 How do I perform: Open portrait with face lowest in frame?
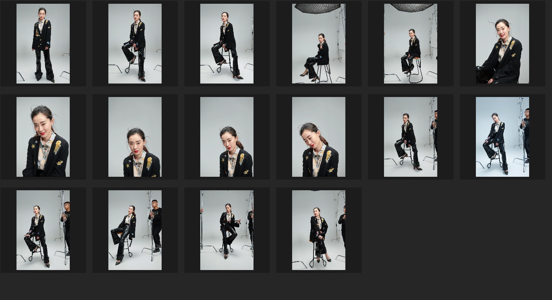pyautogui.click(x=135, y=137)
